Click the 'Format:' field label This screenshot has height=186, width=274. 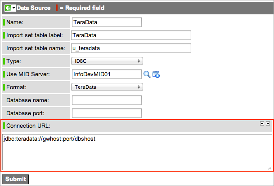[16, 87]
